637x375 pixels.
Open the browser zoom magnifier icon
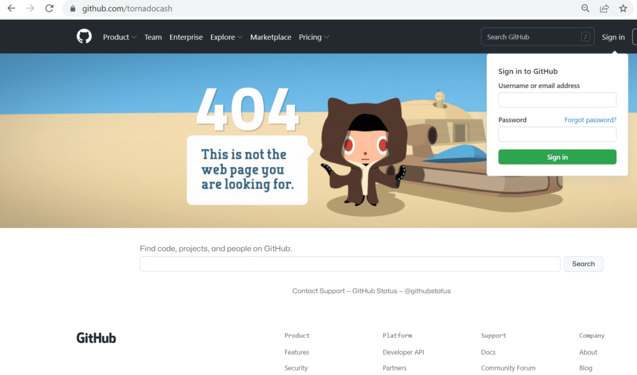(585, 8)
